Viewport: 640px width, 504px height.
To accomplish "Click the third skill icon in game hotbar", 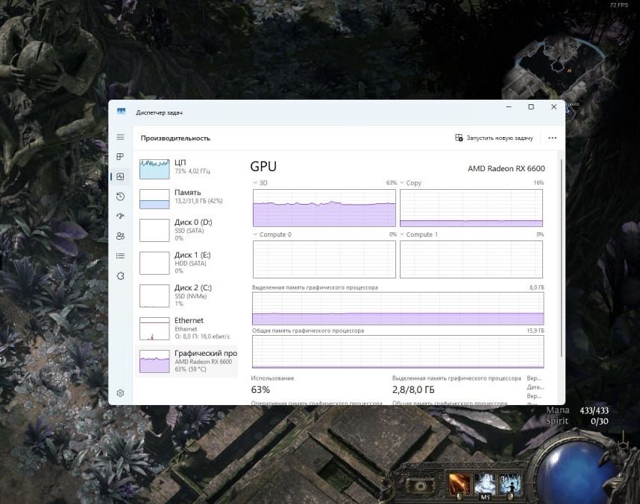I will pos(509,485).
